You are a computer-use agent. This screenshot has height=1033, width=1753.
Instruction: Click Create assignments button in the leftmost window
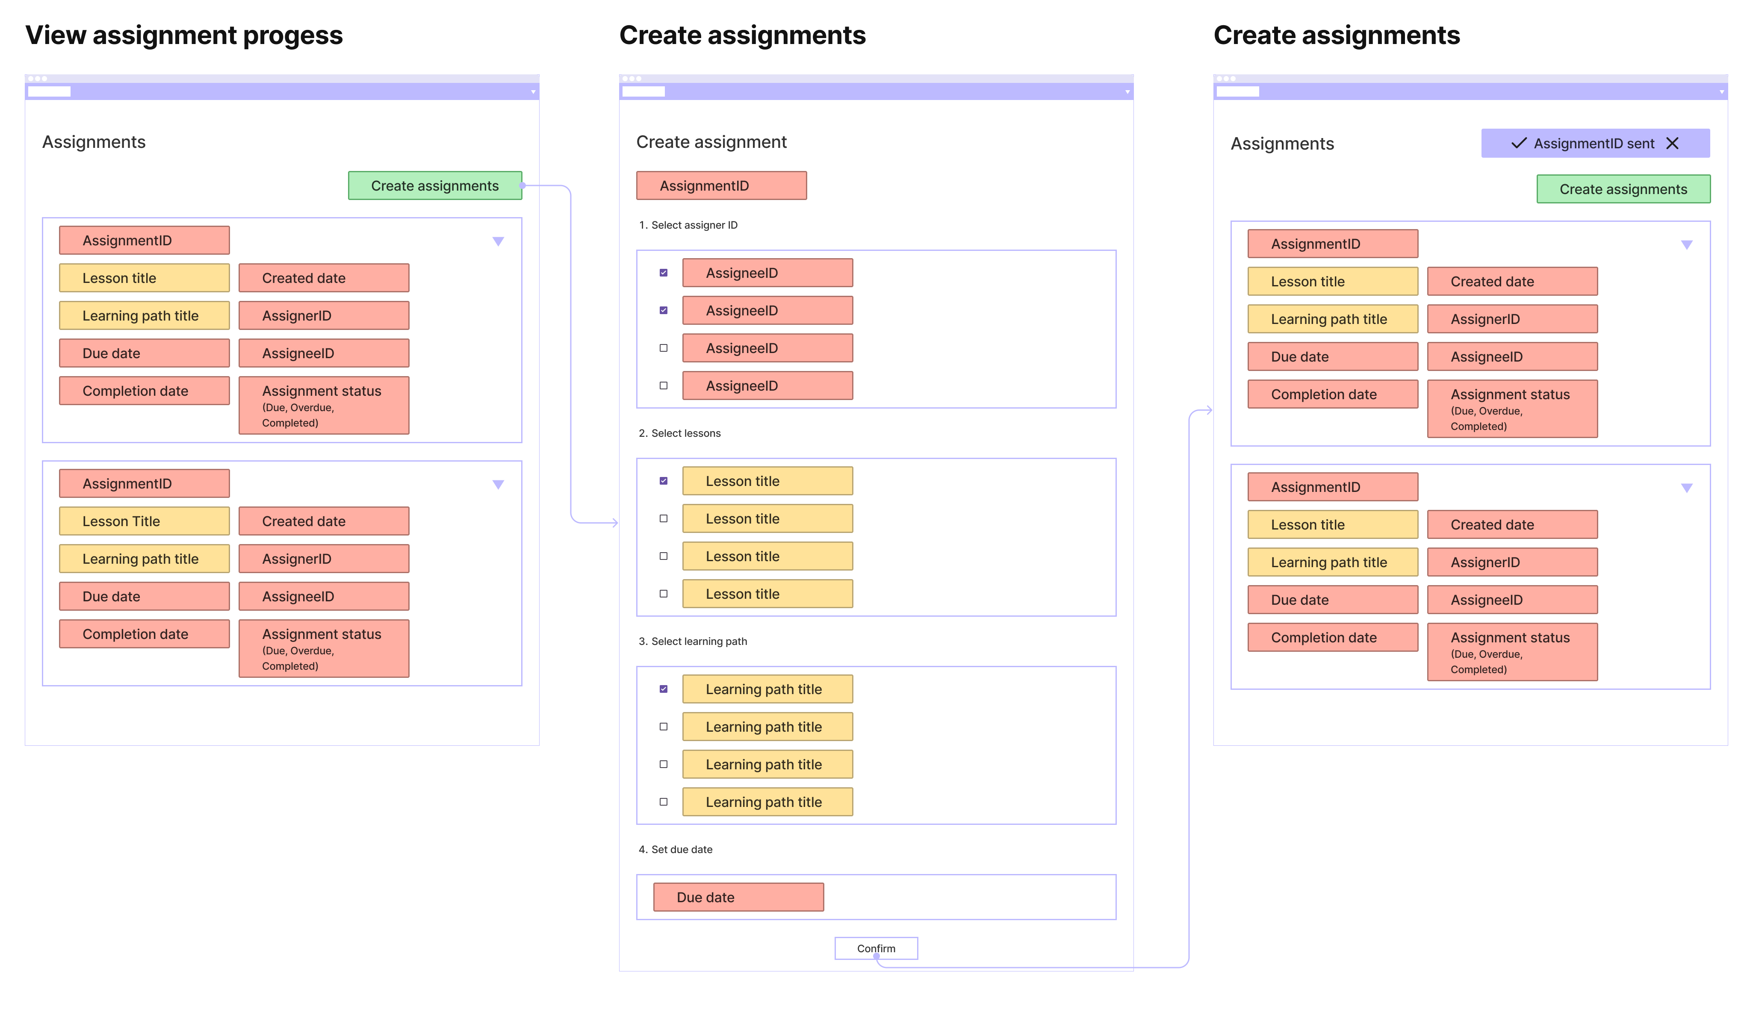click(x=434, y=186)
